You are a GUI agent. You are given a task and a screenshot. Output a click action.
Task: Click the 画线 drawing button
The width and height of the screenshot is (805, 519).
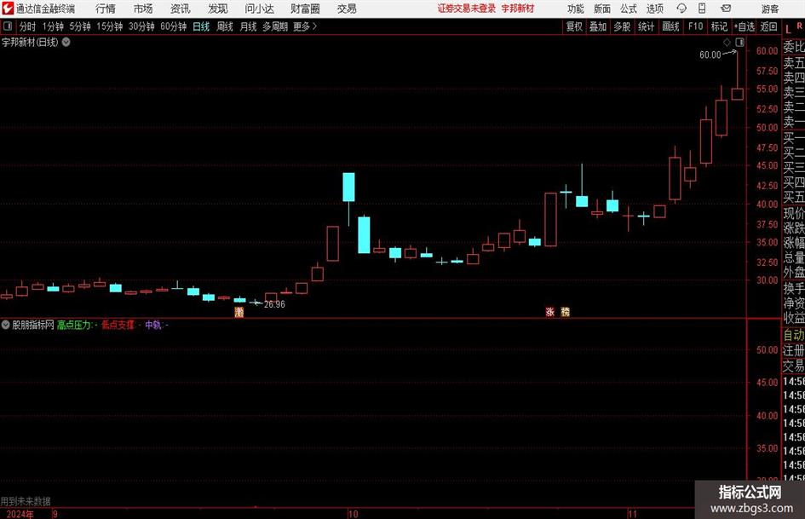point(670,26)
